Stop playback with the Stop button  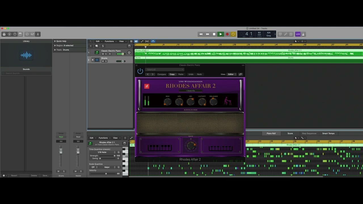[x=214, y=34]
